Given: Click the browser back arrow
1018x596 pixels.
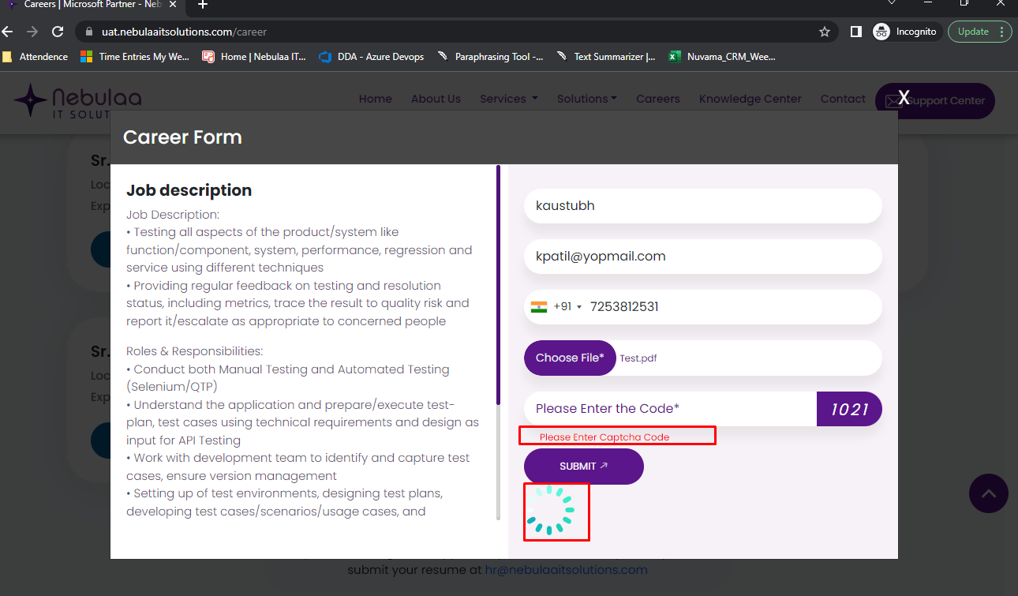Looking at the screenshot, I should [x=8, y=32].
